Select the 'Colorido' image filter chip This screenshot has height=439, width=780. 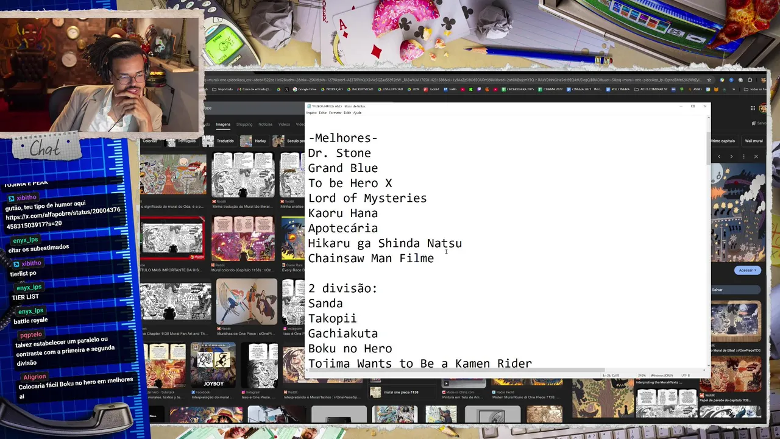coord(150,141)
